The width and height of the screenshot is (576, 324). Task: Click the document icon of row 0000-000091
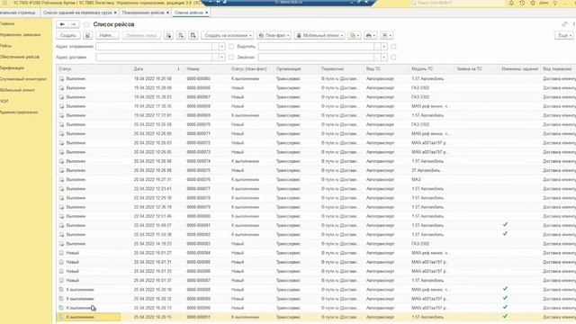tap(62, 317)
